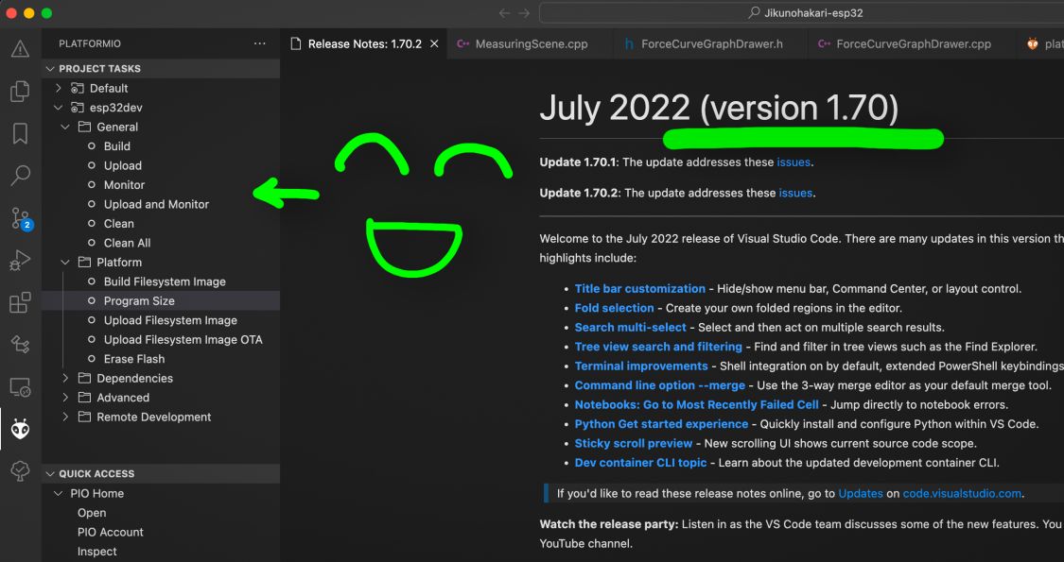Image resolution: width=1064 pixels, height=562 pixels.
Task: Open the issues link for Update 1.70.2
Action: (795, 194)
